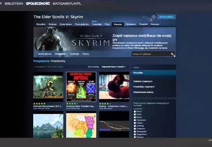Viewport: 212px width, 147px height.
Task: Click the Ultimate Necromancy DLC title
Action: (x=48, y=106)
